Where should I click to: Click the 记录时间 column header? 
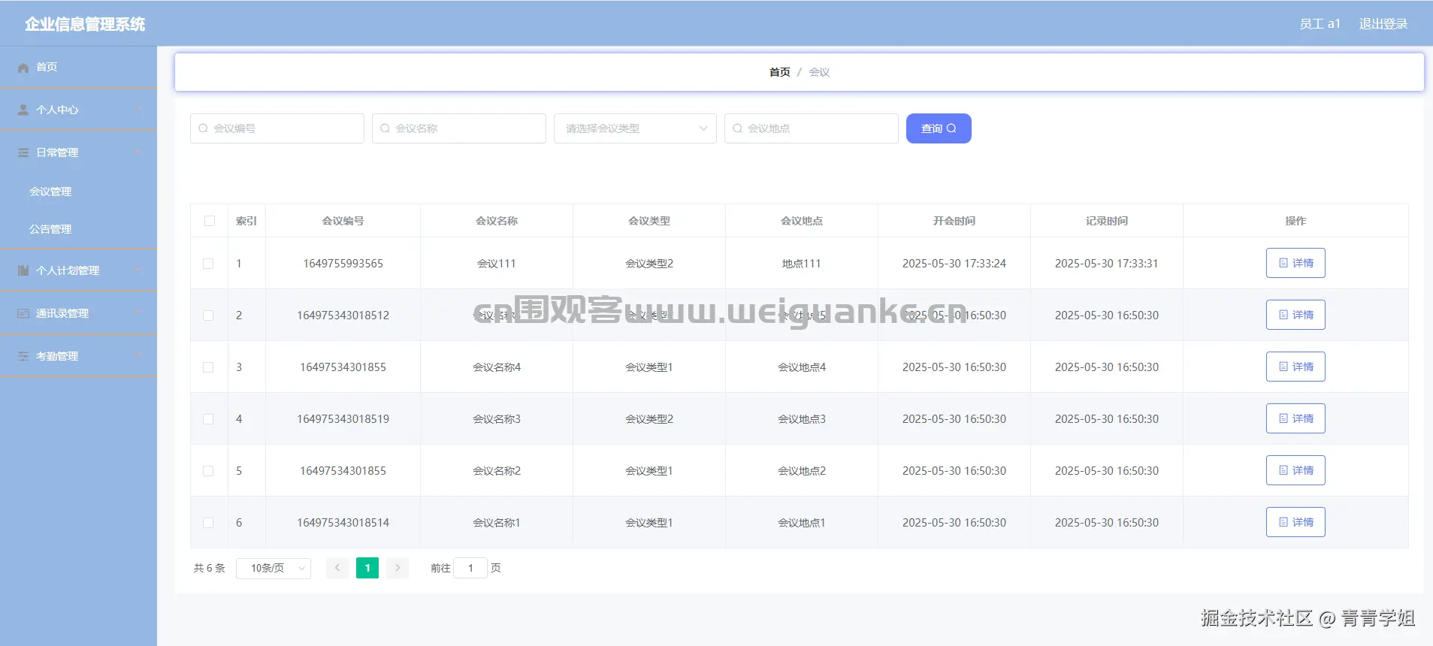pos(1107,221)
